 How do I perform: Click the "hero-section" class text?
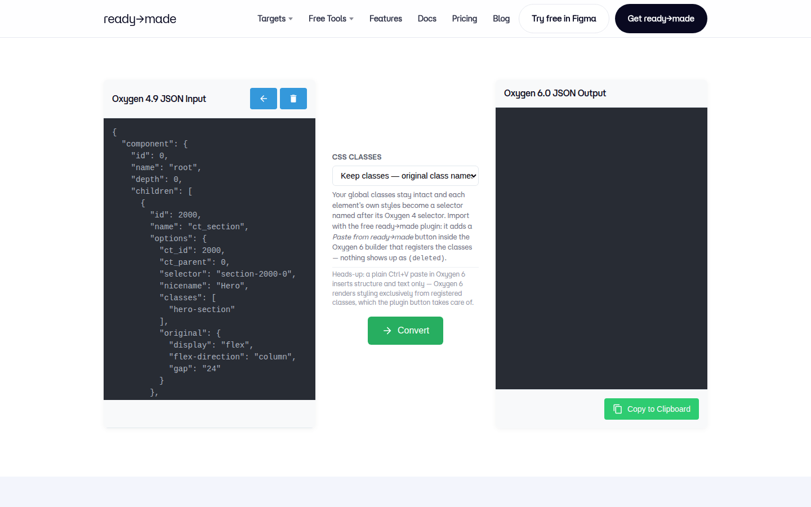pyautogui.click(x=202, y=309)
